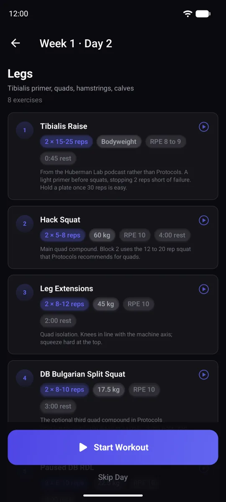Viewport: 226px width, 502px height.
Task: Tap the Bodyweight chip
Action: pyautogui.click(x=119, y=142)
